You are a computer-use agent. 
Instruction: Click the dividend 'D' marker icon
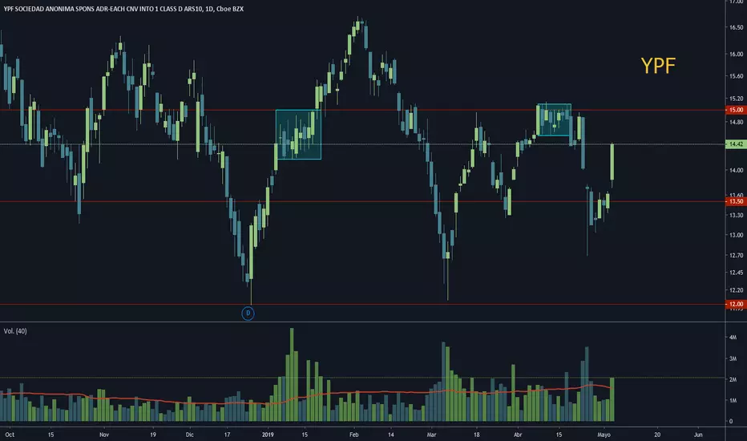pyautogui.click(x=248, y=314)
